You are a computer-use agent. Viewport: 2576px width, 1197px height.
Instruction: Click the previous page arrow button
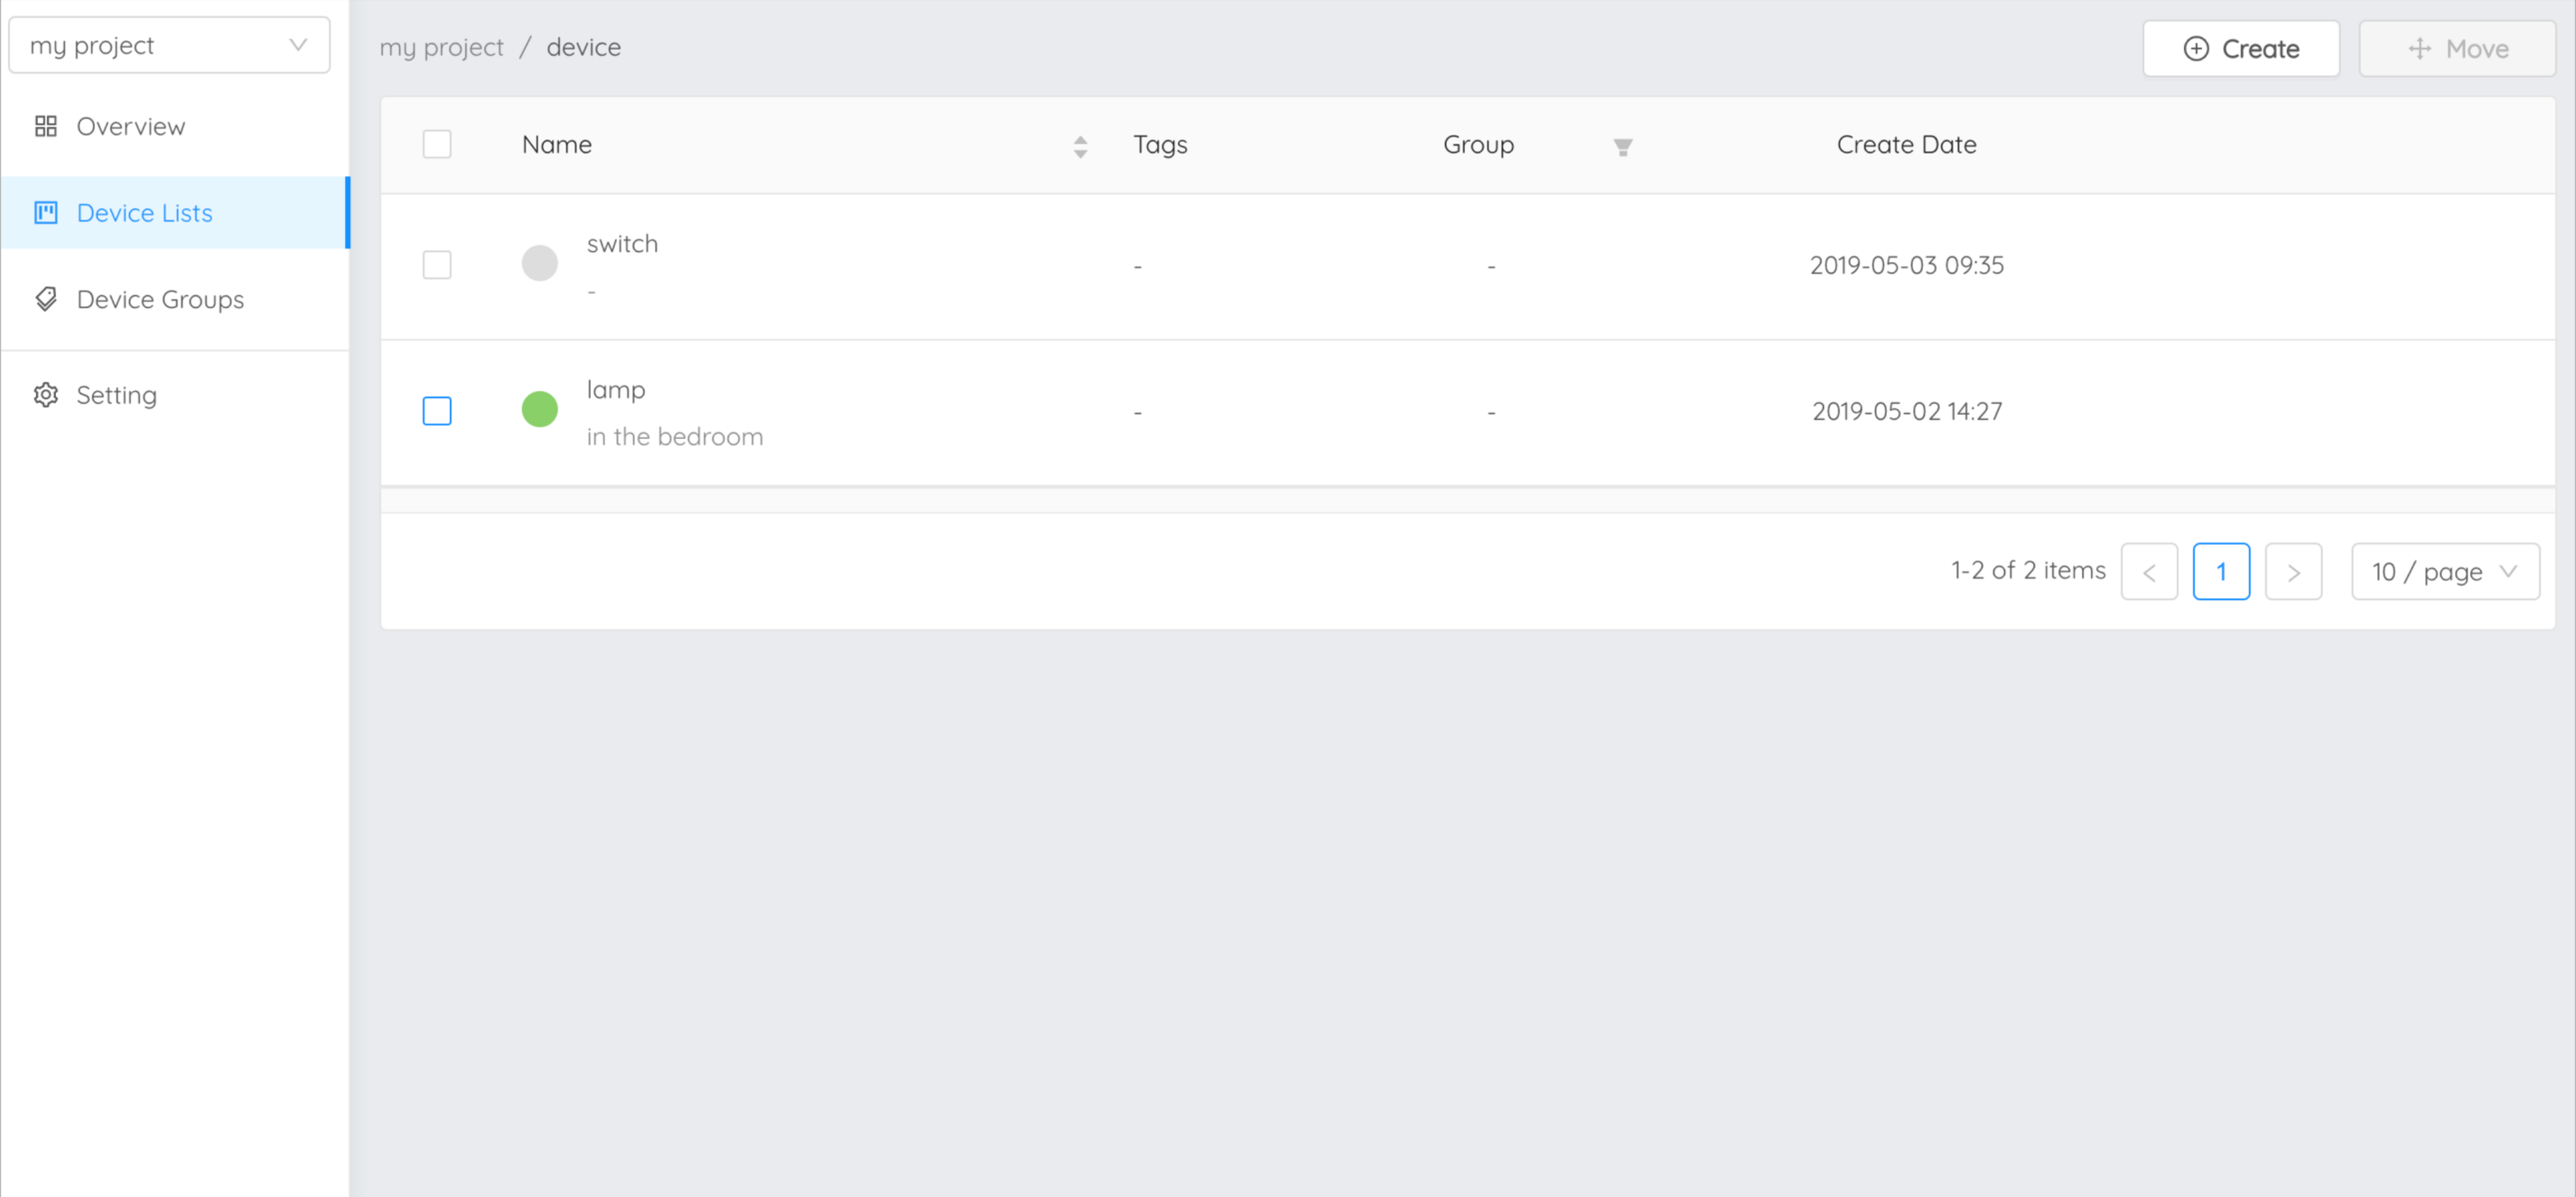(2149, 571)
